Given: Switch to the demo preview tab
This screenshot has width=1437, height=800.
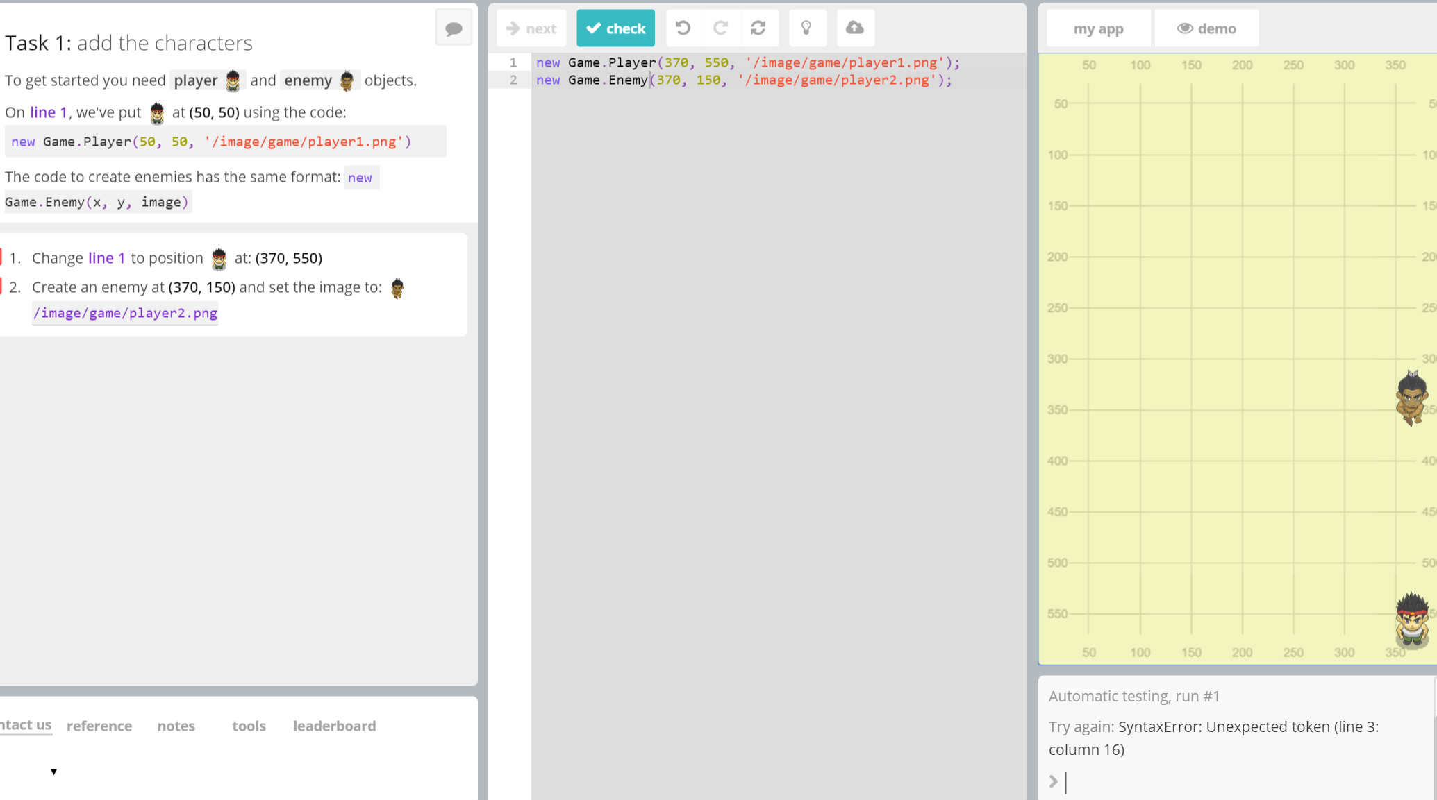Looking at the screenshot, I should (x=1206, y=28).
